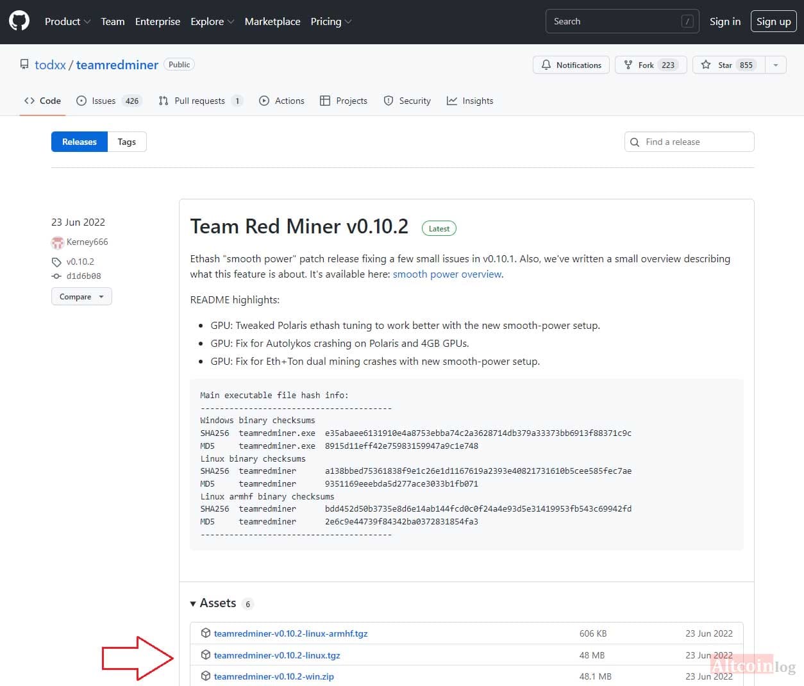
Task: Click the Latest release badge
Action: tap(439, 228)
